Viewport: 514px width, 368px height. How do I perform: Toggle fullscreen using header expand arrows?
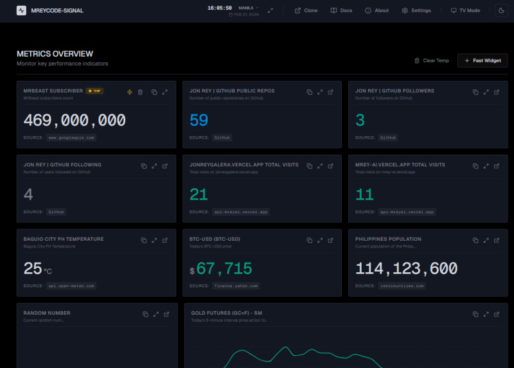(270, 10)
